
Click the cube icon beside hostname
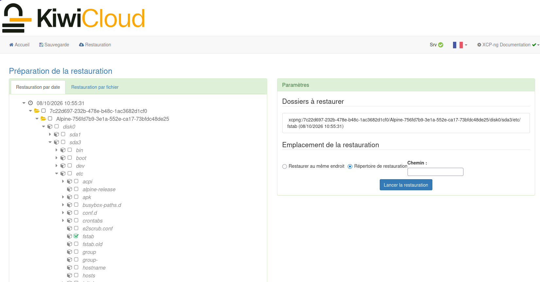click(x=70, y=267)
